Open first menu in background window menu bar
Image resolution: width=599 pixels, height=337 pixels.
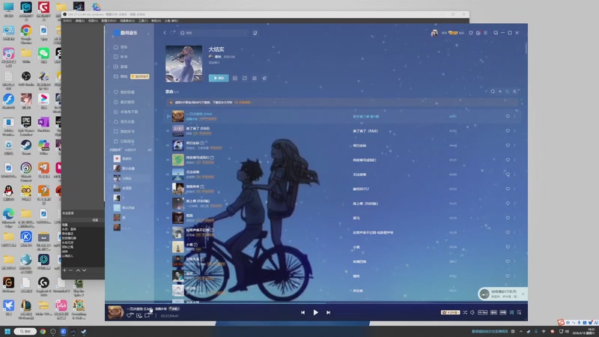click(x=67, y=21)
